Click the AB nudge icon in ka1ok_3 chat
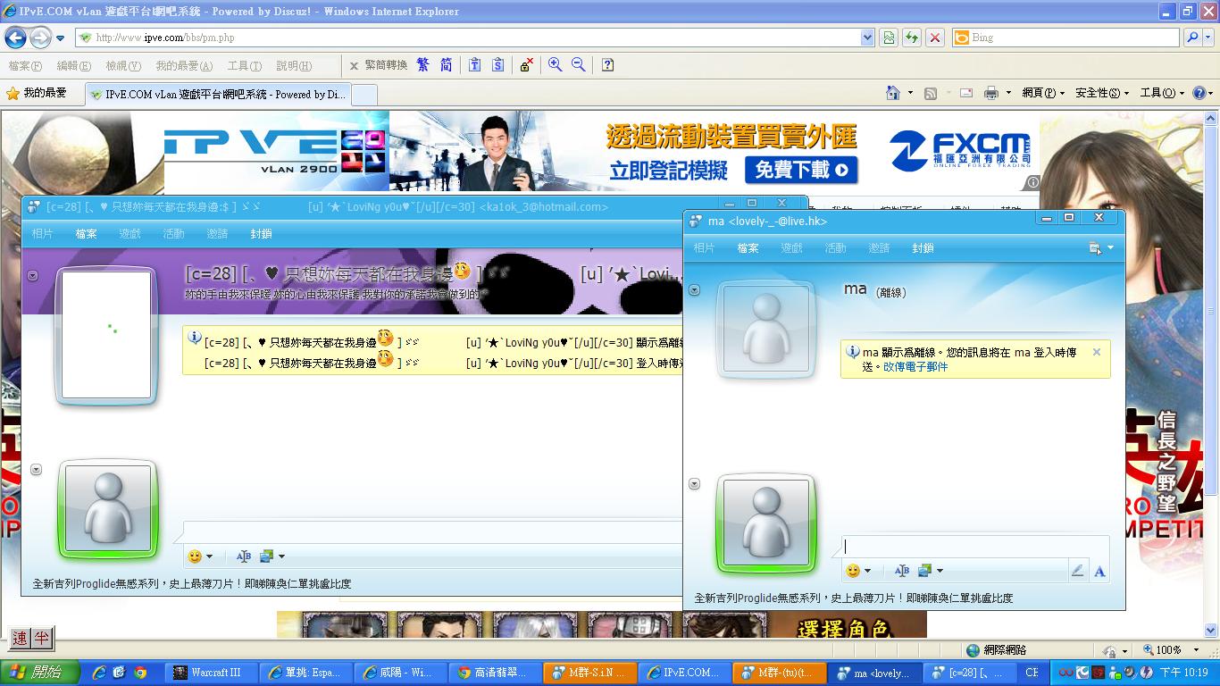Image resolution: width=1220 pixels, height=686 pixels. (x=244, y=556)
